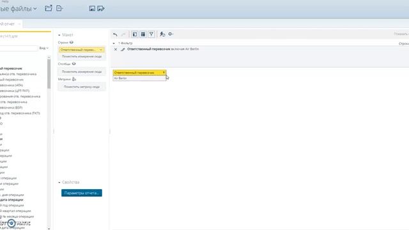
Task: Select field ending '(ЦРТ-ТКП)'
Action: tap(15, 91)
